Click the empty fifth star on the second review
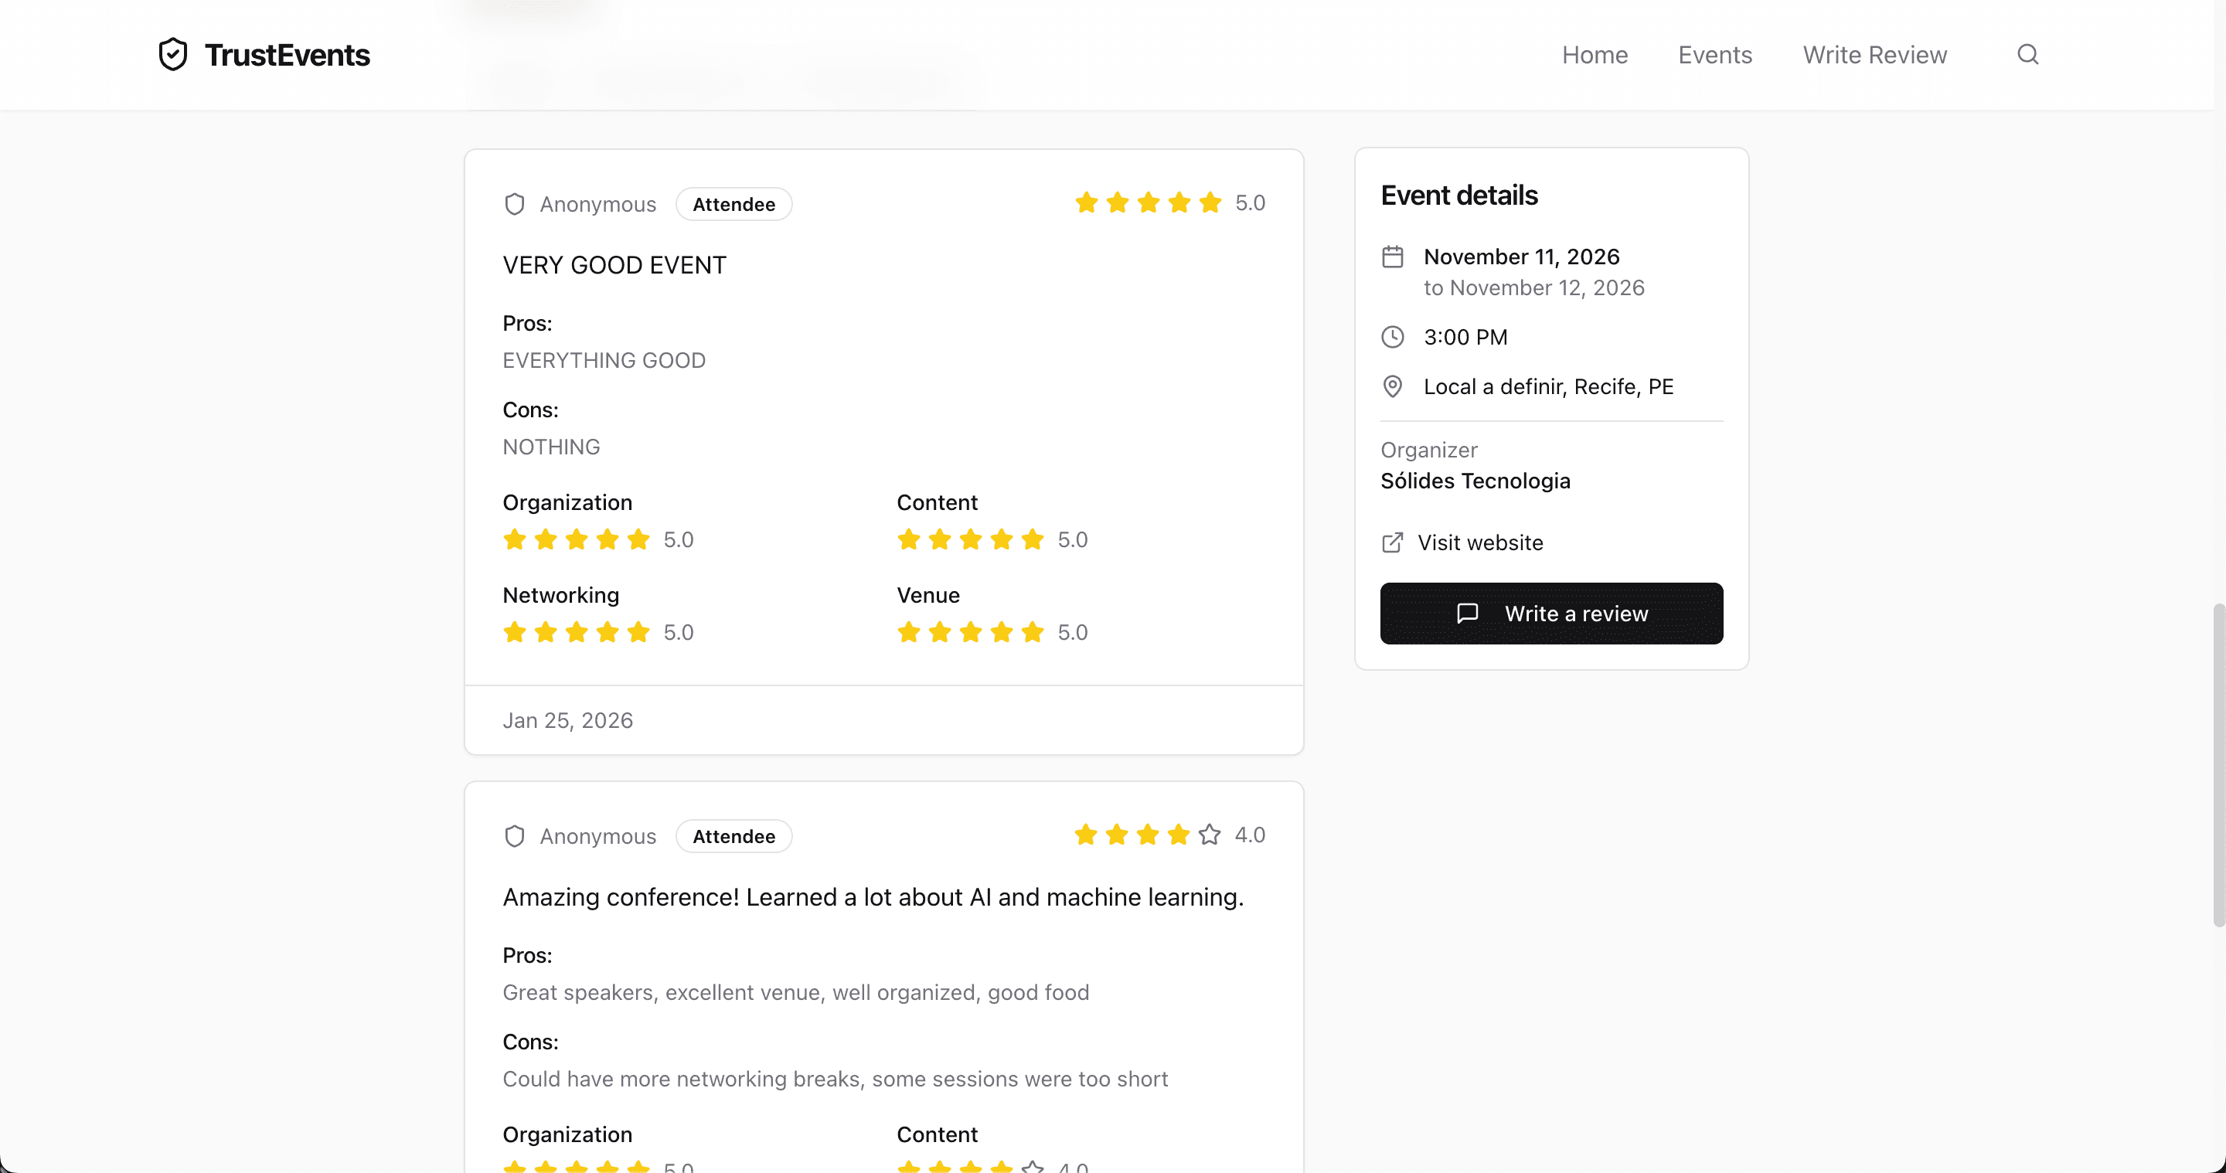2226x1173 pixels. coord(1208,835)
